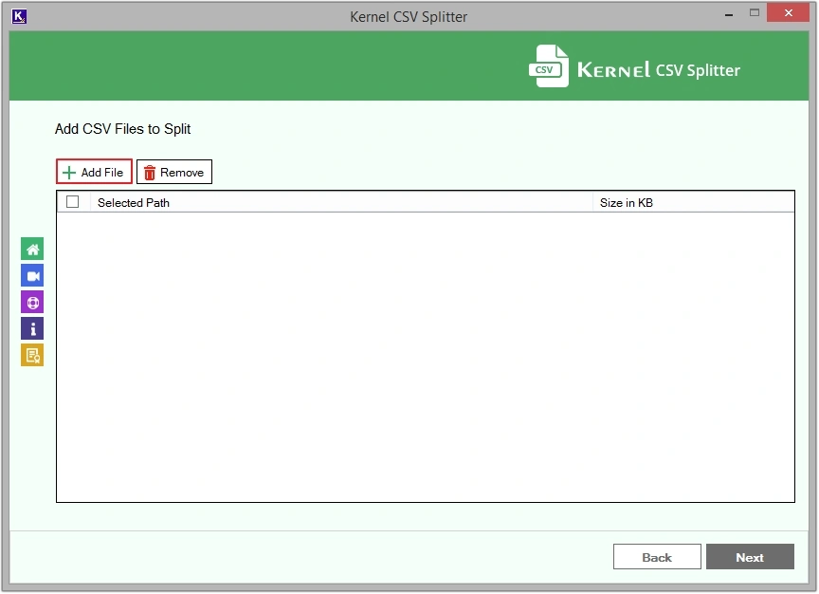Click the Kernel CSV Splitter title bar
This screenshot has height=594, width=819.
click(409, 16)
